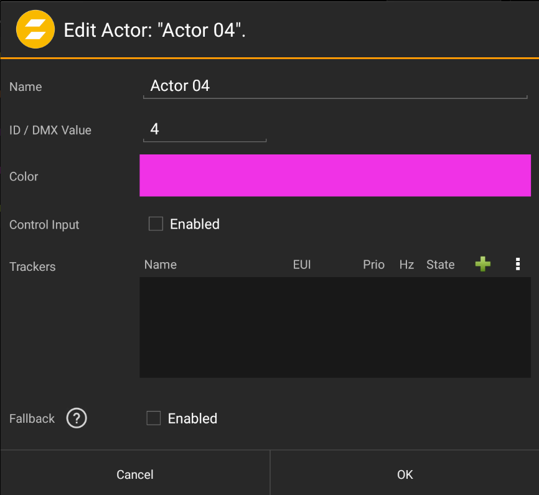The image size is (539, 495).
Task: Add a new tracker with the plus icon
Action: (x=483, y=264)
